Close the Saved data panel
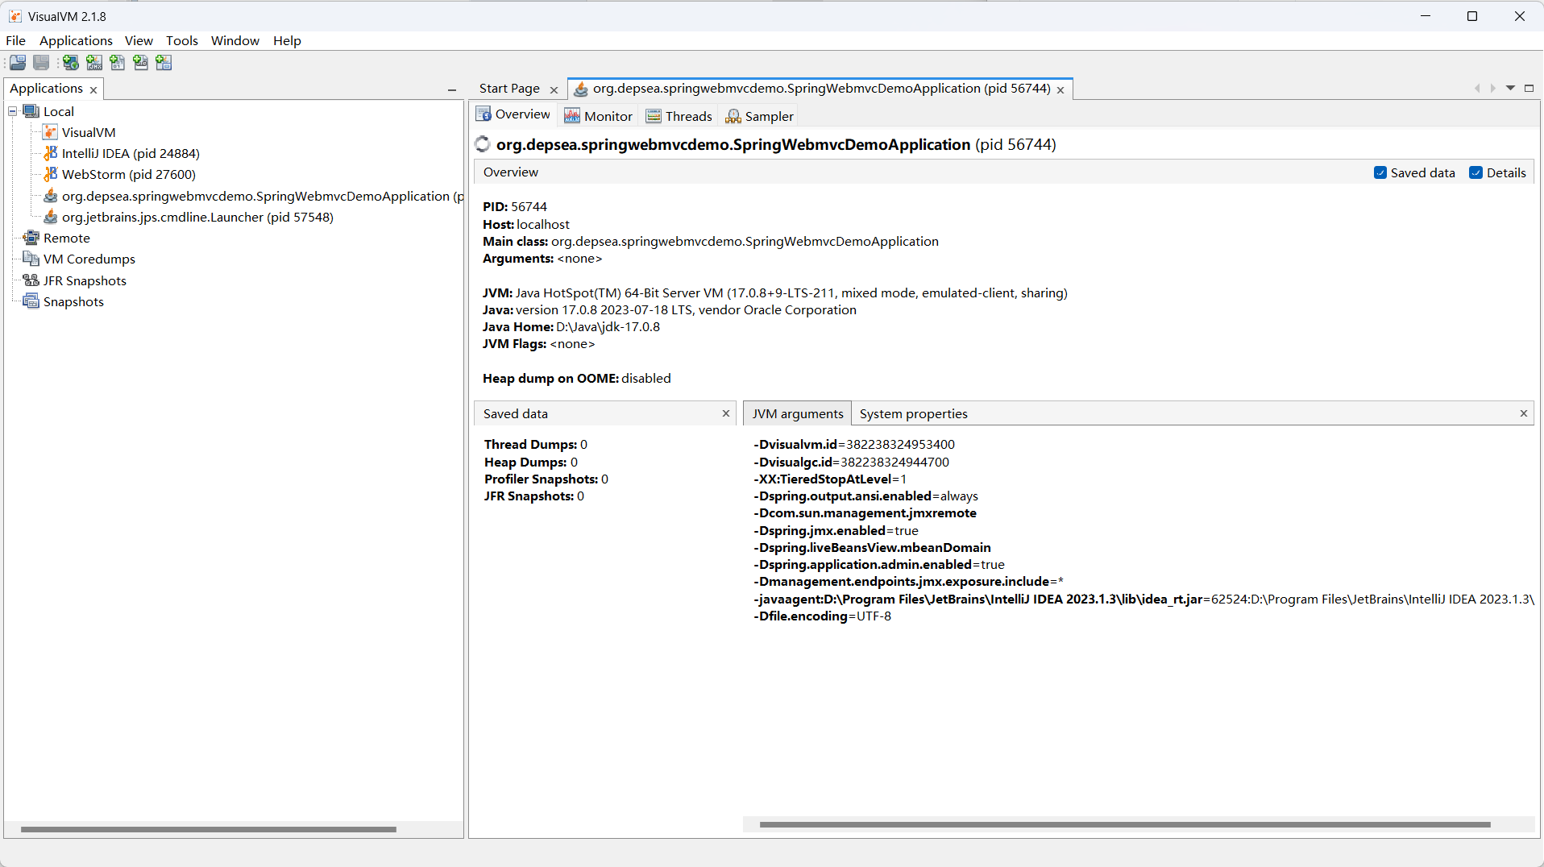This screenshot has width=1544, height=867. pos(726,413)
